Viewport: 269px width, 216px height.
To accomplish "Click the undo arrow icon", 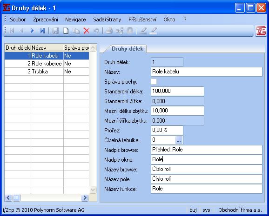I will tap(96, 31).
